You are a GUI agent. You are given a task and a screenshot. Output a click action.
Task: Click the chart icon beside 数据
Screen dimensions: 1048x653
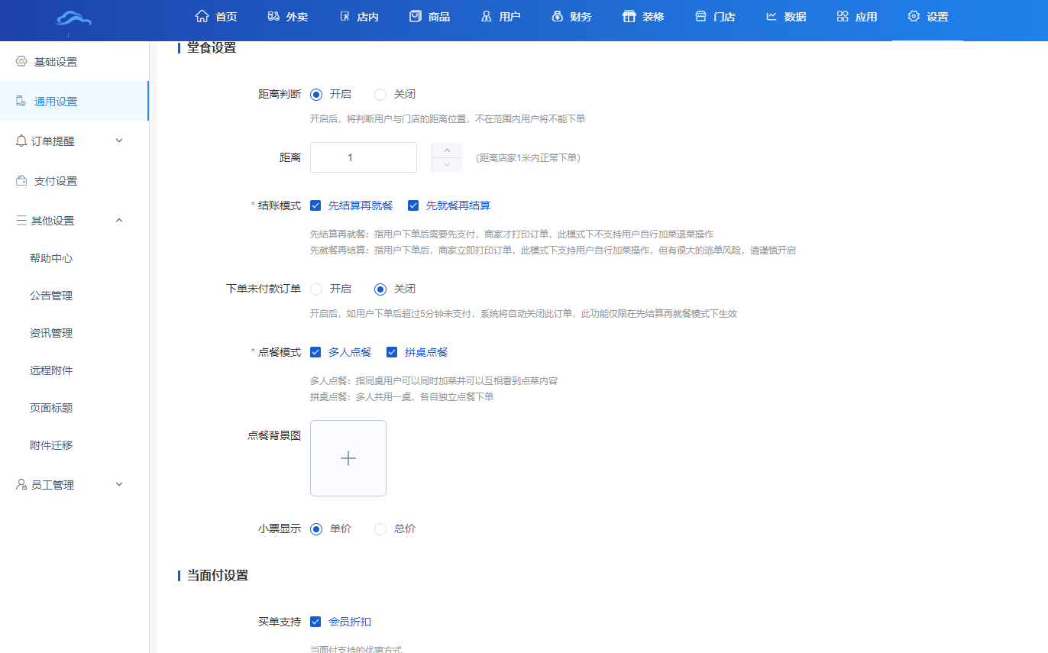tap(771, 16)
